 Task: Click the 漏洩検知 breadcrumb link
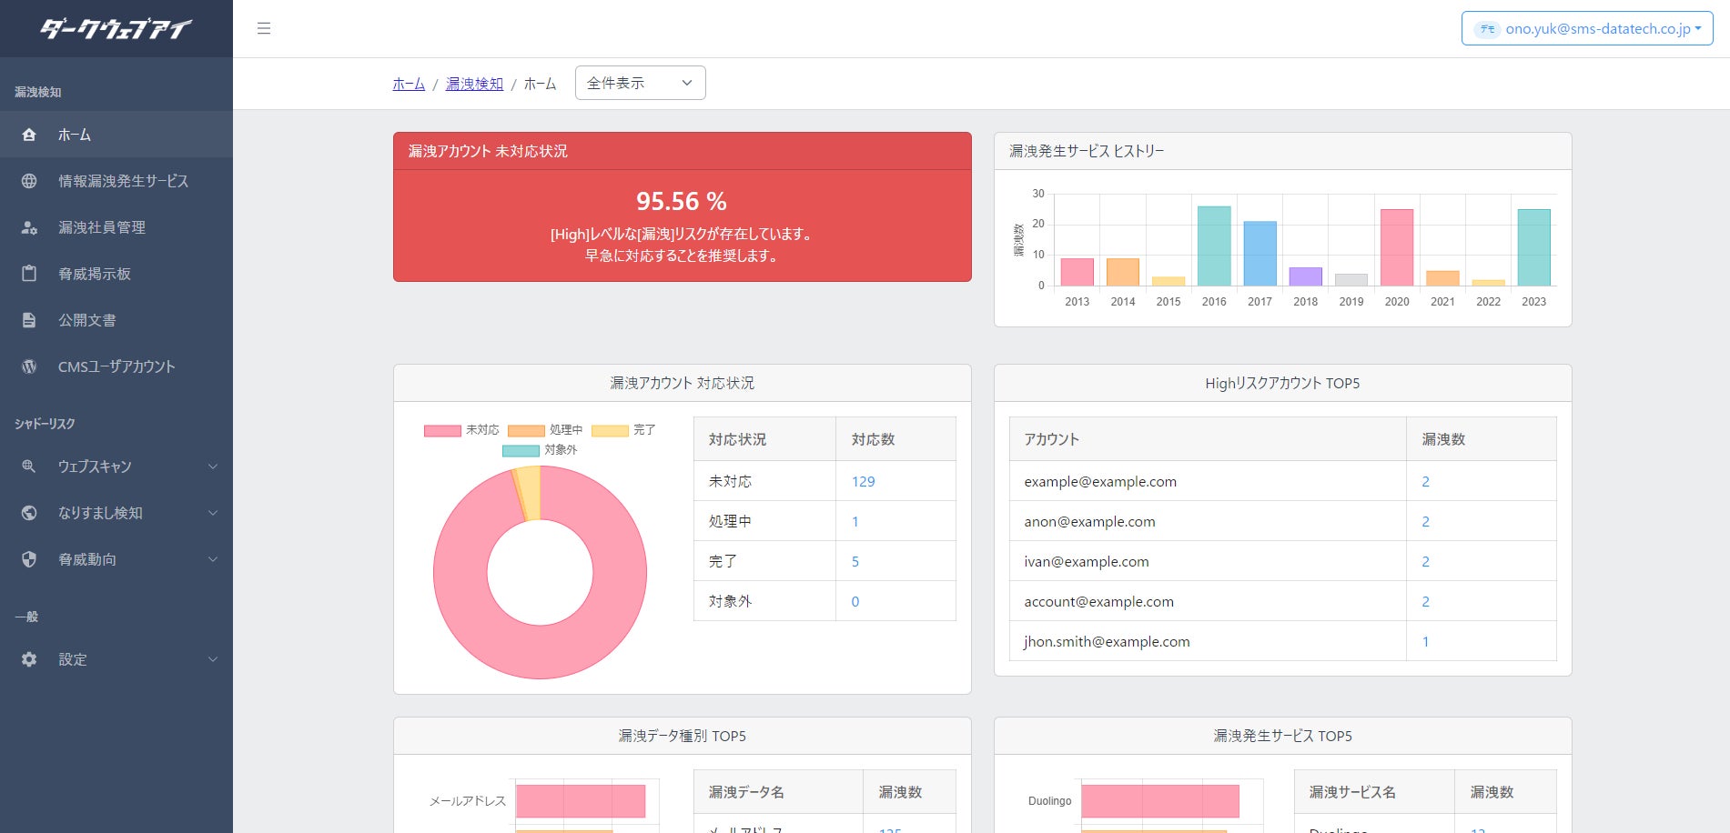[474, 84]
